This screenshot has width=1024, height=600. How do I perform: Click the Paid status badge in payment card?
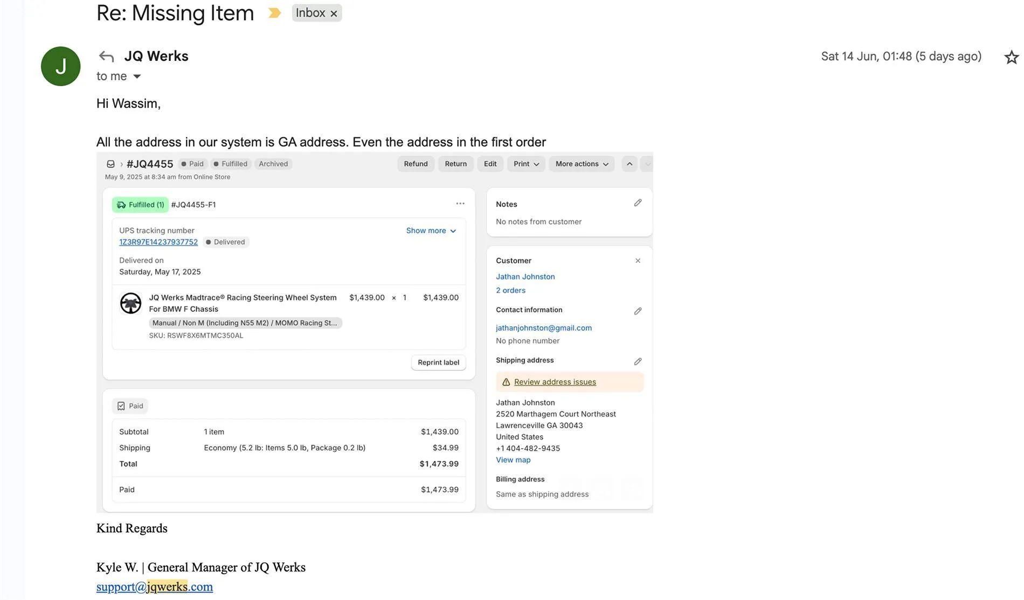pyautogui.click(x=130, y=406)
